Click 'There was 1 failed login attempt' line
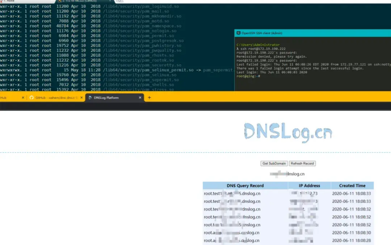Viewport: 391px width, 245px height. 300,68
